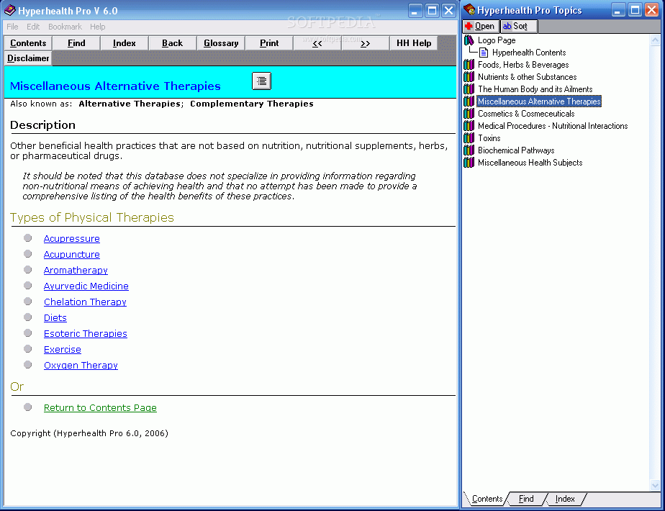The width and height of the screenshot is (665, 511).
Task: Click book icon beside Miscellaneous Health Subjects
Action: point(469,163)
